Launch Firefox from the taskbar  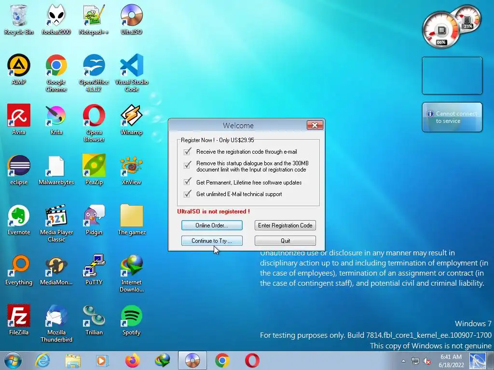[132, 360]
